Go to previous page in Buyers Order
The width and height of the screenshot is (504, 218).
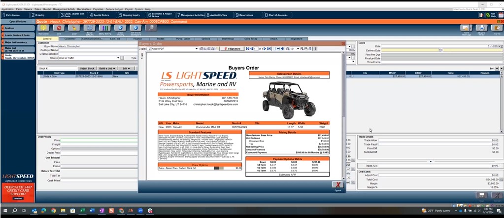pos(251,49)
